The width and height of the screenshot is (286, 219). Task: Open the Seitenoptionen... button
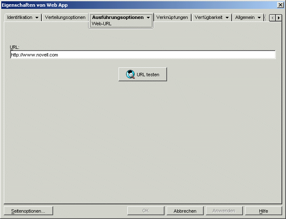28,211
